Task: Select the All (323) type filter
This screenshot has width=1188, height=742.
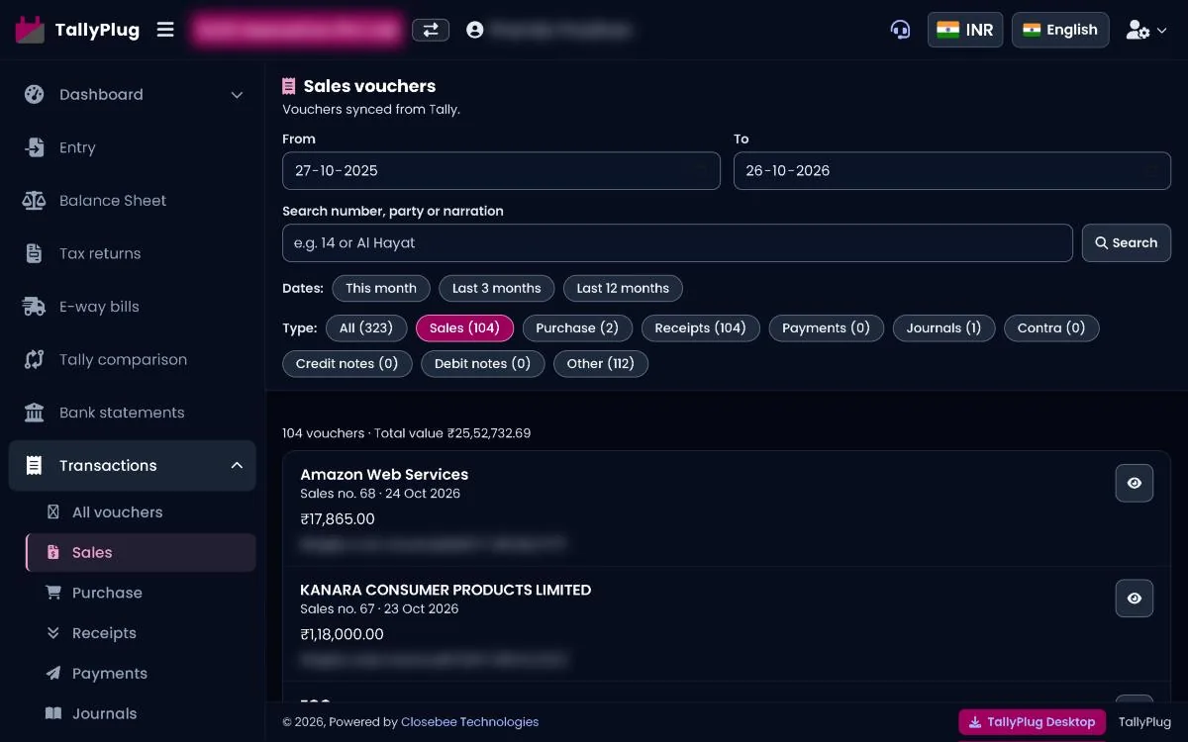Action: 366,328
